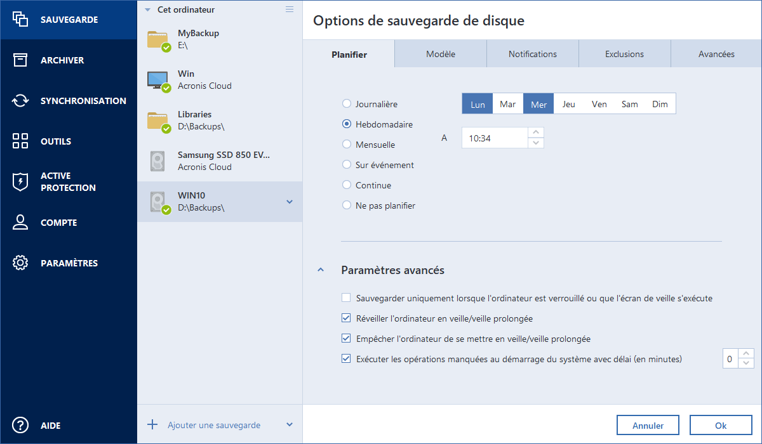Expand the WIN10 backup chevron

click(x=290, y=202)
